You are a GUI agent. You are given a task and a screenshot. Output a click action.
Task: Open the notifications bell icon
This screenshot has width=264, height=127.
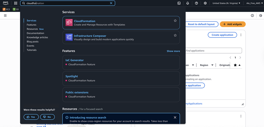point(187,3)
